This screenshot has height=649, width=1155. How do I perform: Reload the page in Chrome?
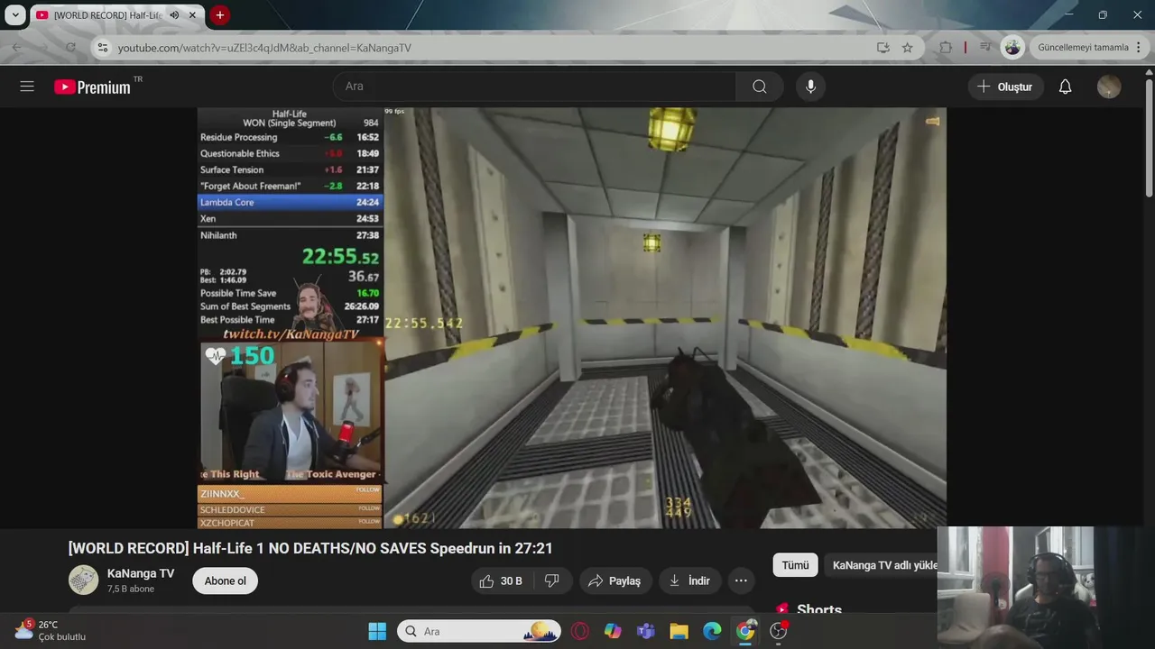(70, 48)
